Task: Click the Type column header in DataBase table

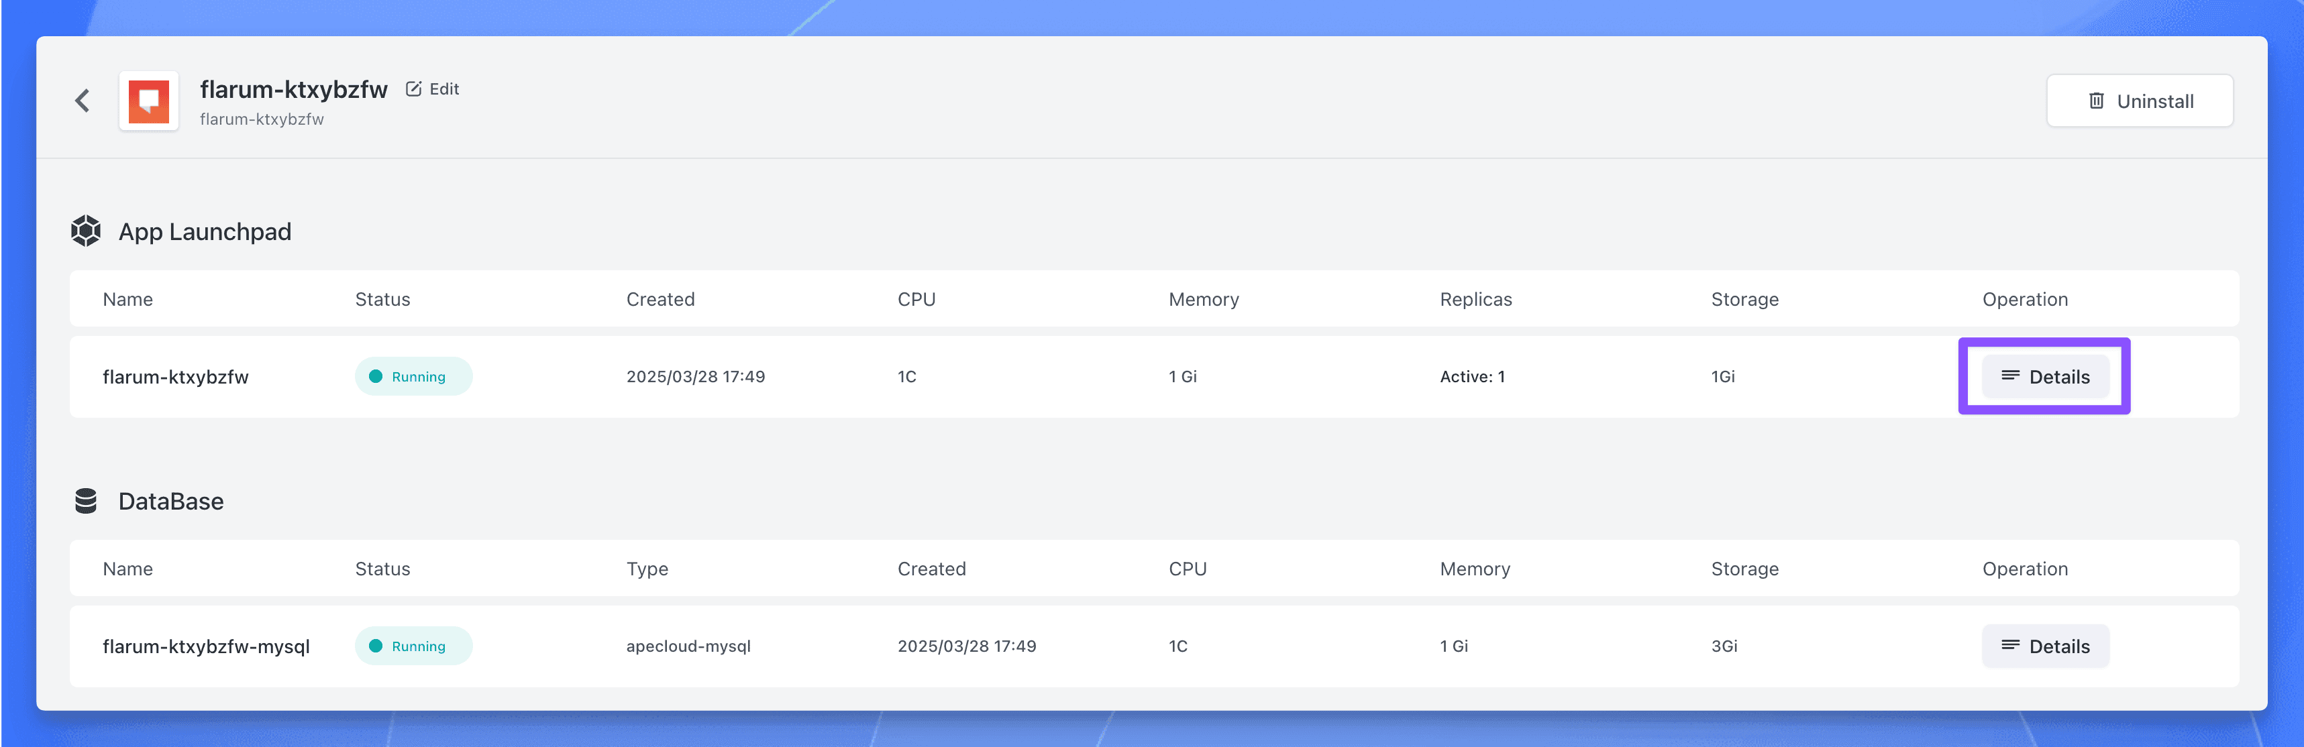Action: coord(647,569)
